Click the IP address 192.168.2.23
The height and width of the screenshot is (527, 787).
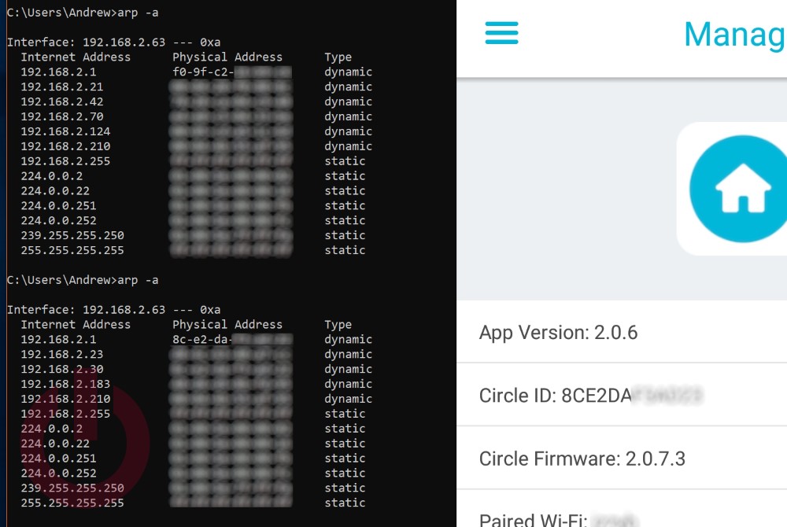pyautogui.click(x=61, y=354)
